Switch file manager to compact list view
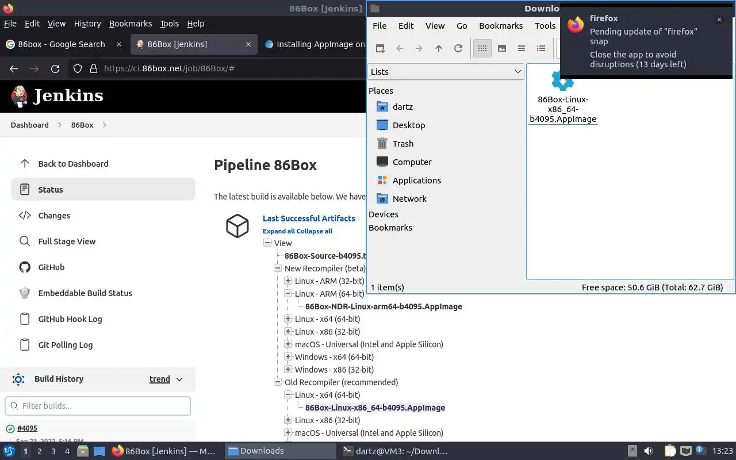This screenshot has height=460, width=736. (x=522, y=48)
